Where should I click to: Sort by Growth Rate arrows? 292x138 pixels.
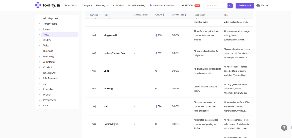[x=185, y=15]
